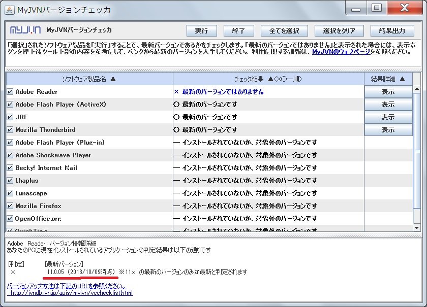Click the MyJVN logo image
The image size is (427, 307).
(25, 30)
